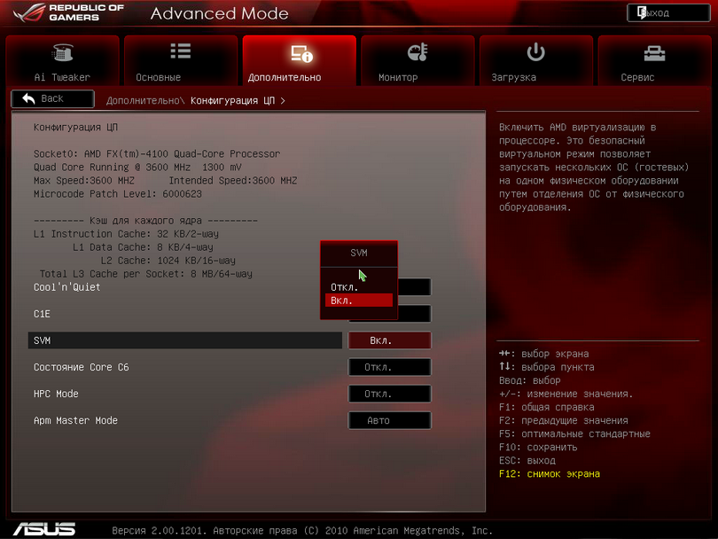Click the Ai Tweaker chip icon
The width and height of the screenshot is (718, 539).
tap(63, 53)
